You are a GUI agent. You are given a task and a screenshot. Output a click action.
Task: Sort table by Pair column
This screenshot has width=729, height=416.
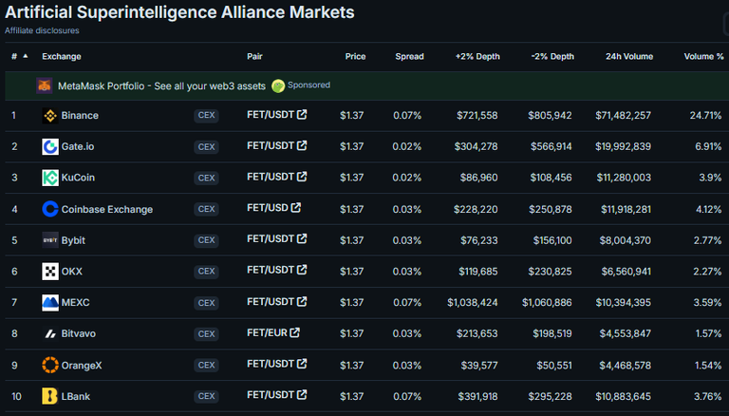254,56
